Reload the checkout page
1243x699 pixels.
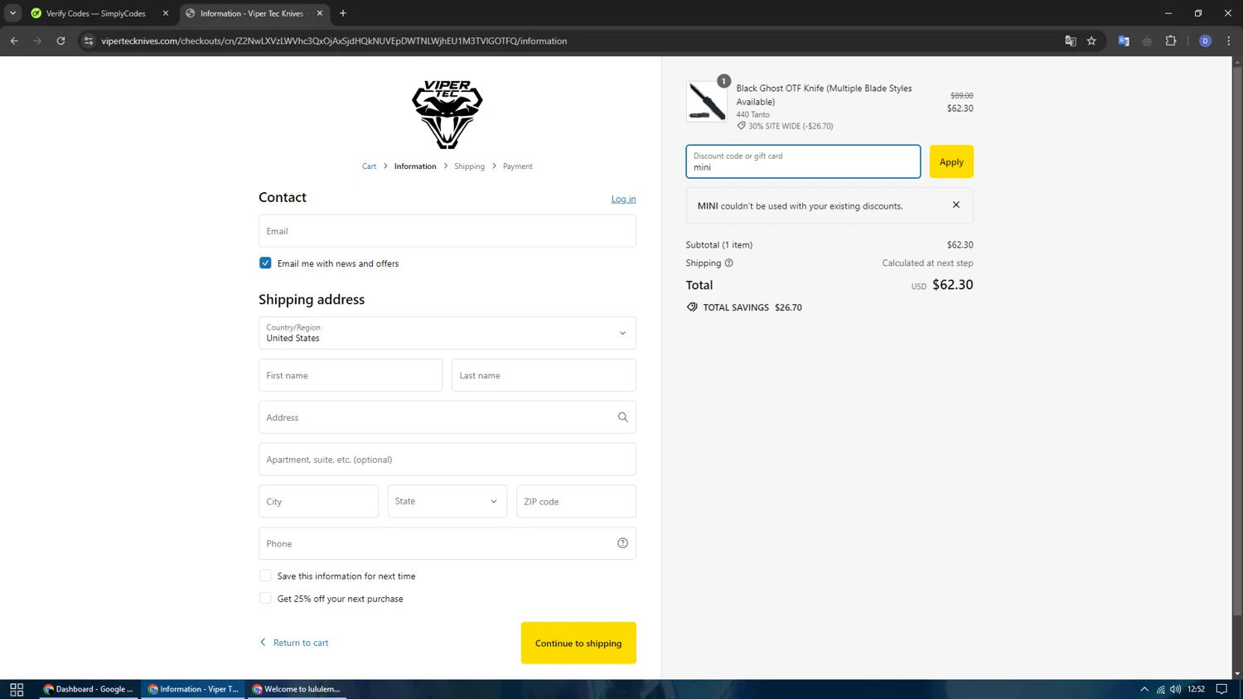[60, 41]
